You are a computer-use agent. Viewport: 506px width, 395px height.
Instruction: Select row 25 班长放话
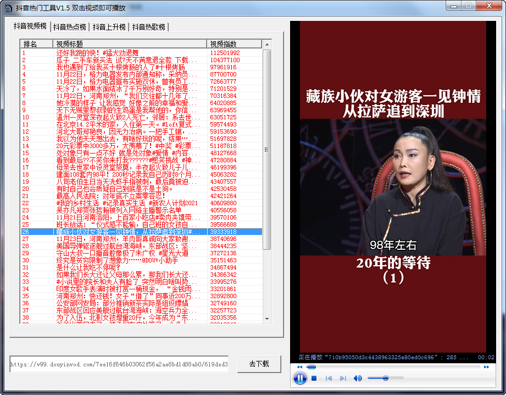(x=141, y=224)
